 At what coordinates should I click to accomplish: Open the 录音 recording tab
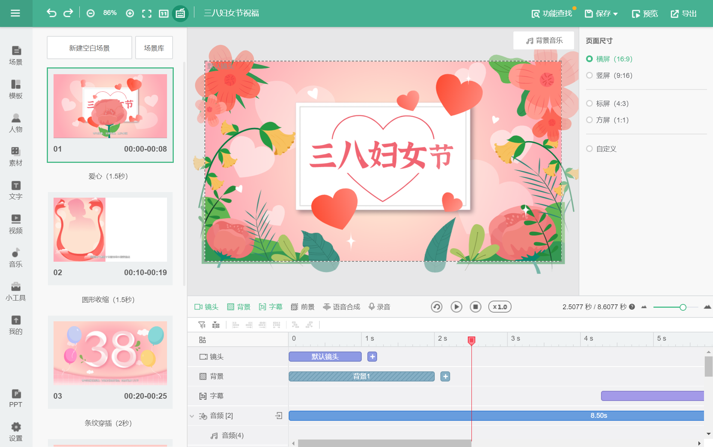tap(379, 307)
